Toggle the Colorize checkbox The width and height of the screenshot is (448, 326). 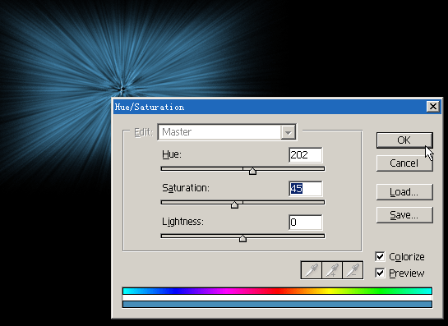click(x=380, y=257)
